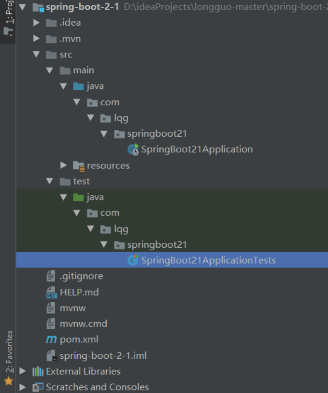Click the mvnw.cmd file icon

[x=51, y=323]
